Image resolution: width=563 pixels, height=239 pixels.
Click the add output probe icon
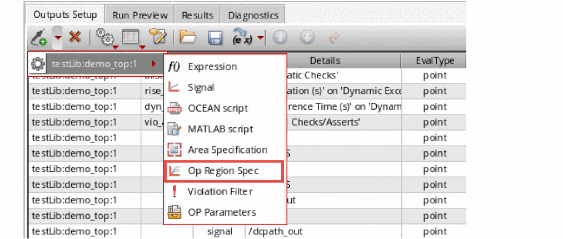pos(39,37)
